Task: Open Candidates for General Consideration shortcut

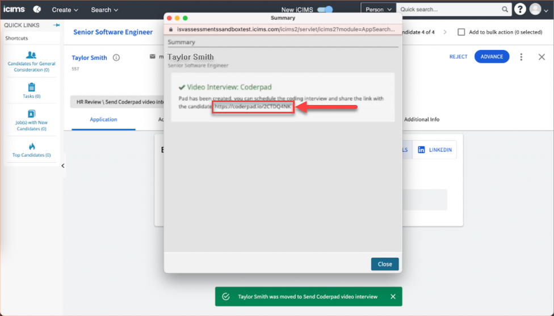Action: pos(31,61)
